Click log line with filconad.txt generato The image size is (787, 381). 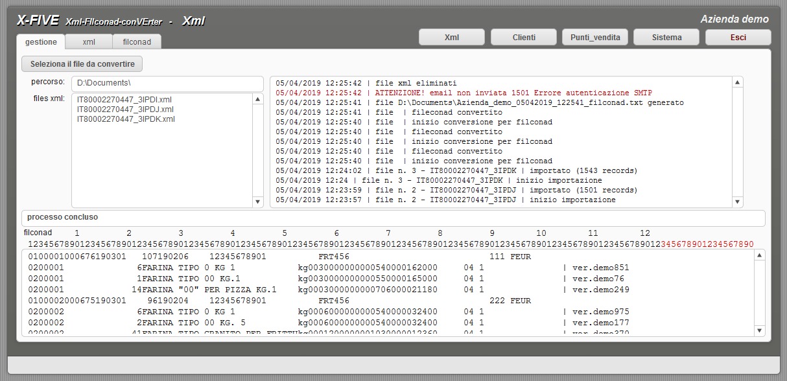tap(479, 102)
